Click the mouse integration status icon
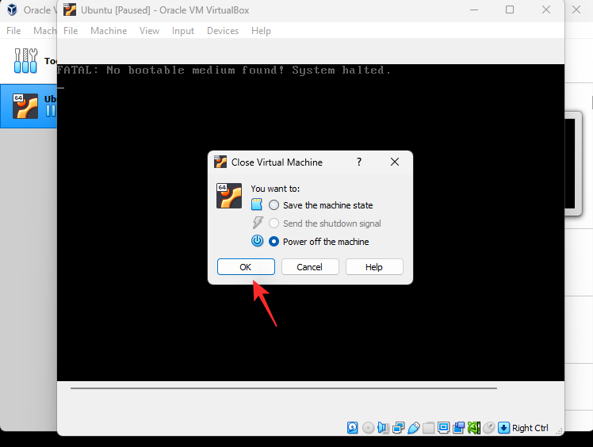The width and height of the screenshot is (593, 447). tap(488, 428)
